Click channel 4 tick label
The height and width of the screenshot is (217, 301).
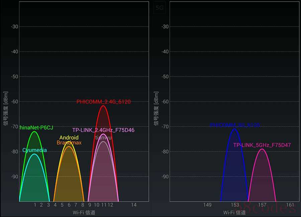[x=55, y=205]
